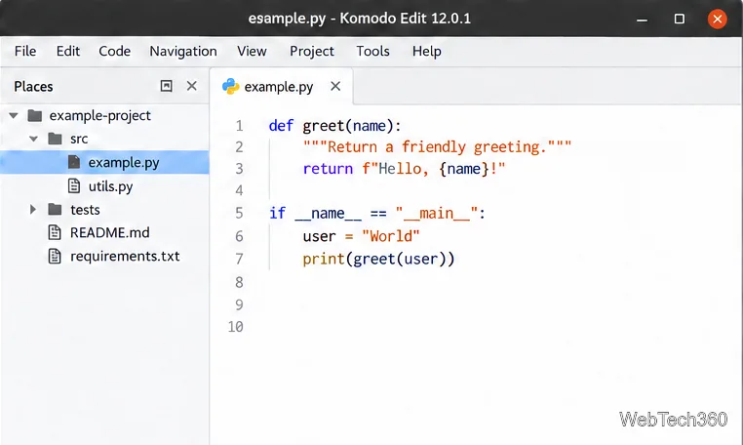Click line number 9 in gutter
The width and height of the screenshot is (743, 445).
click(239, 304)
